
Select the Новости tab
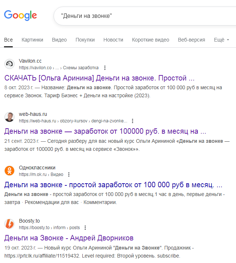113,40
